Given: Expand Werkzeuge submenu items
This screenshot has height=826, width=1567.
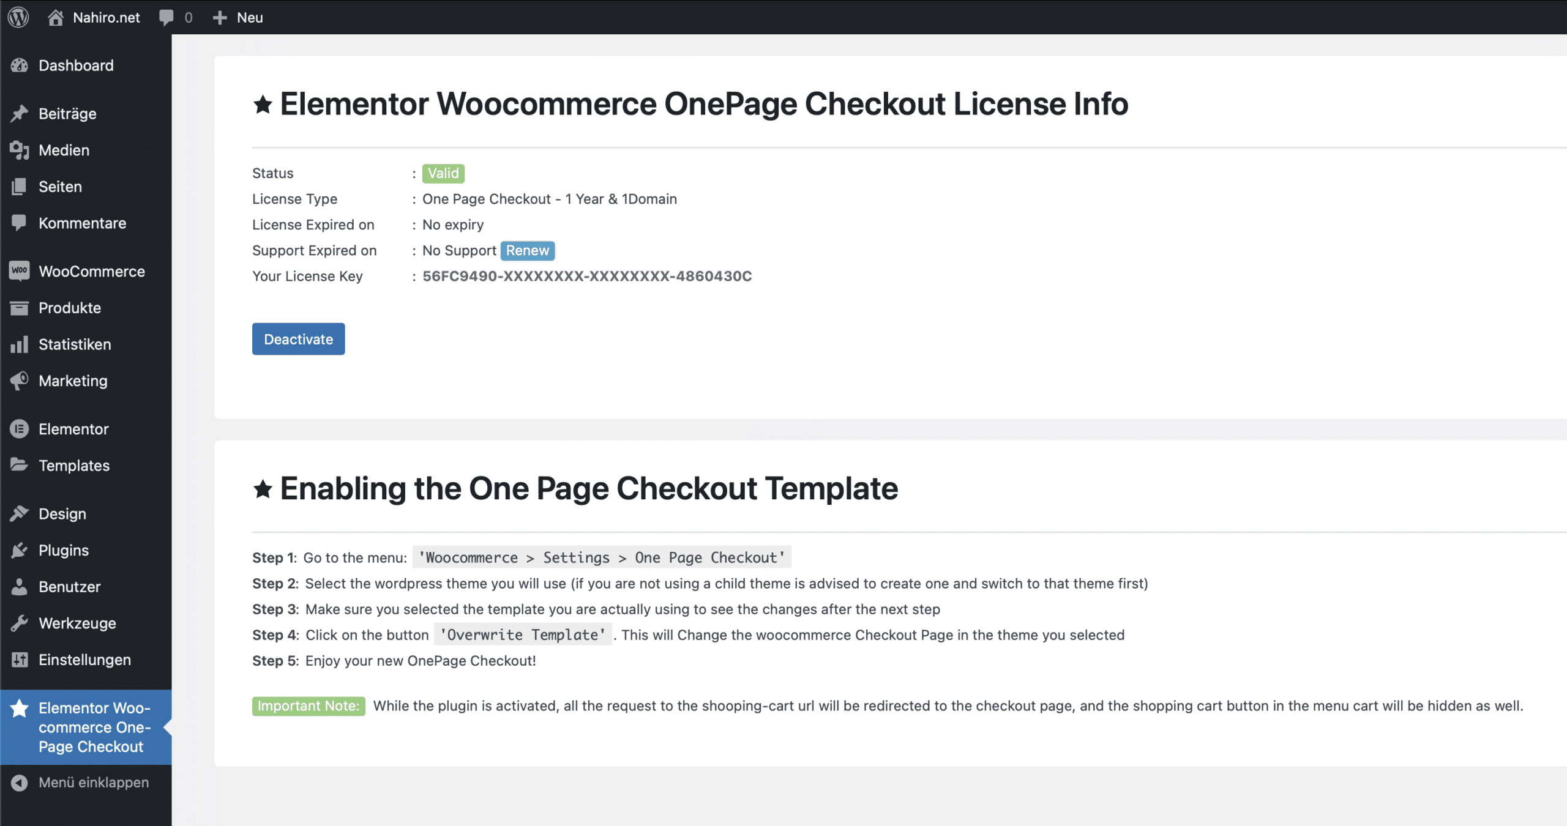Looking at the screenshot, I should tap(78, 623).
